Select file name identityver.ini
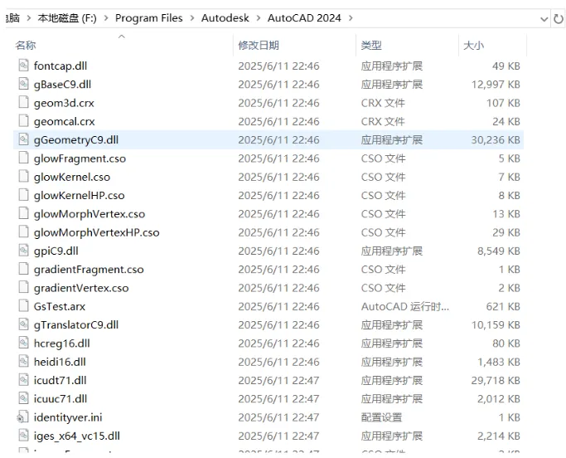 click(68, 417)
